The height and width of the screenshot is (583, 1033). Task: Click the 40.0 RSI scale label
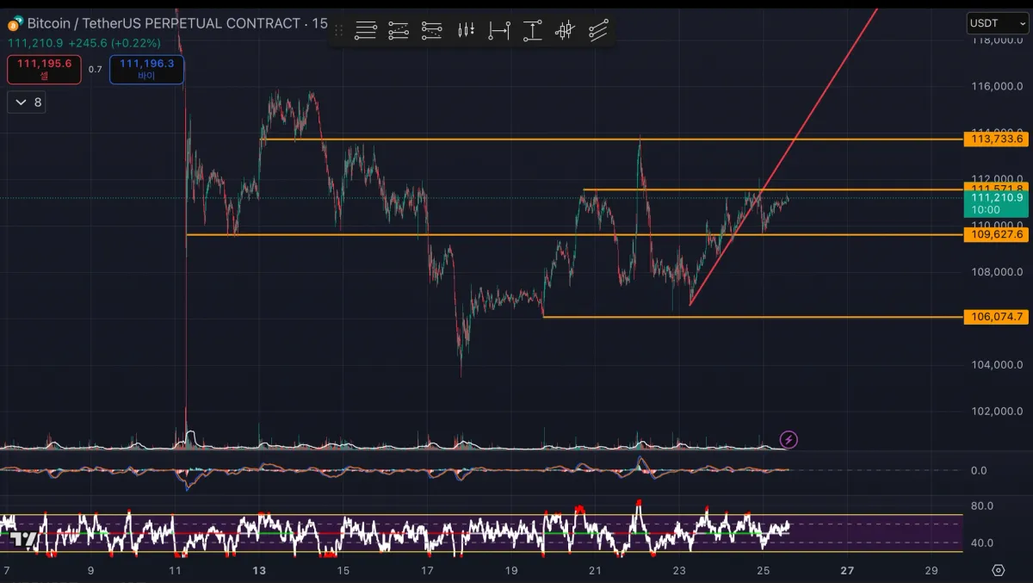pyautogui.click(x=982, y=543)
